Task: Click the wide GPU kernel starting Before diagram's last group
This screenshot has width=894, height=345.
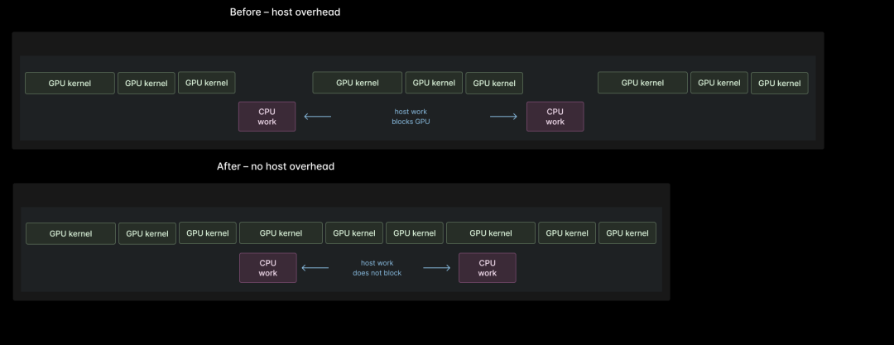Action: pyautogui.click(x=642, y=83)
